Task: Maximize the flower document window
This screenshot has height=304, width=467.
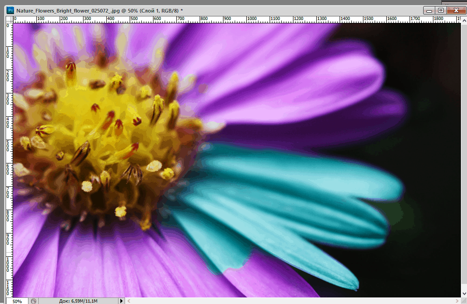Action: pyautogui.click(x=440, y=10)
